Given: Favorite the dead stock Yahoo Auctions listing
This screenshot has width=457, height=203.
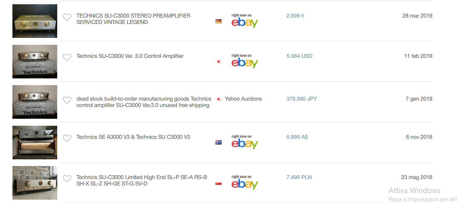Looking at the screenshot, I should [x=67, y=100].
